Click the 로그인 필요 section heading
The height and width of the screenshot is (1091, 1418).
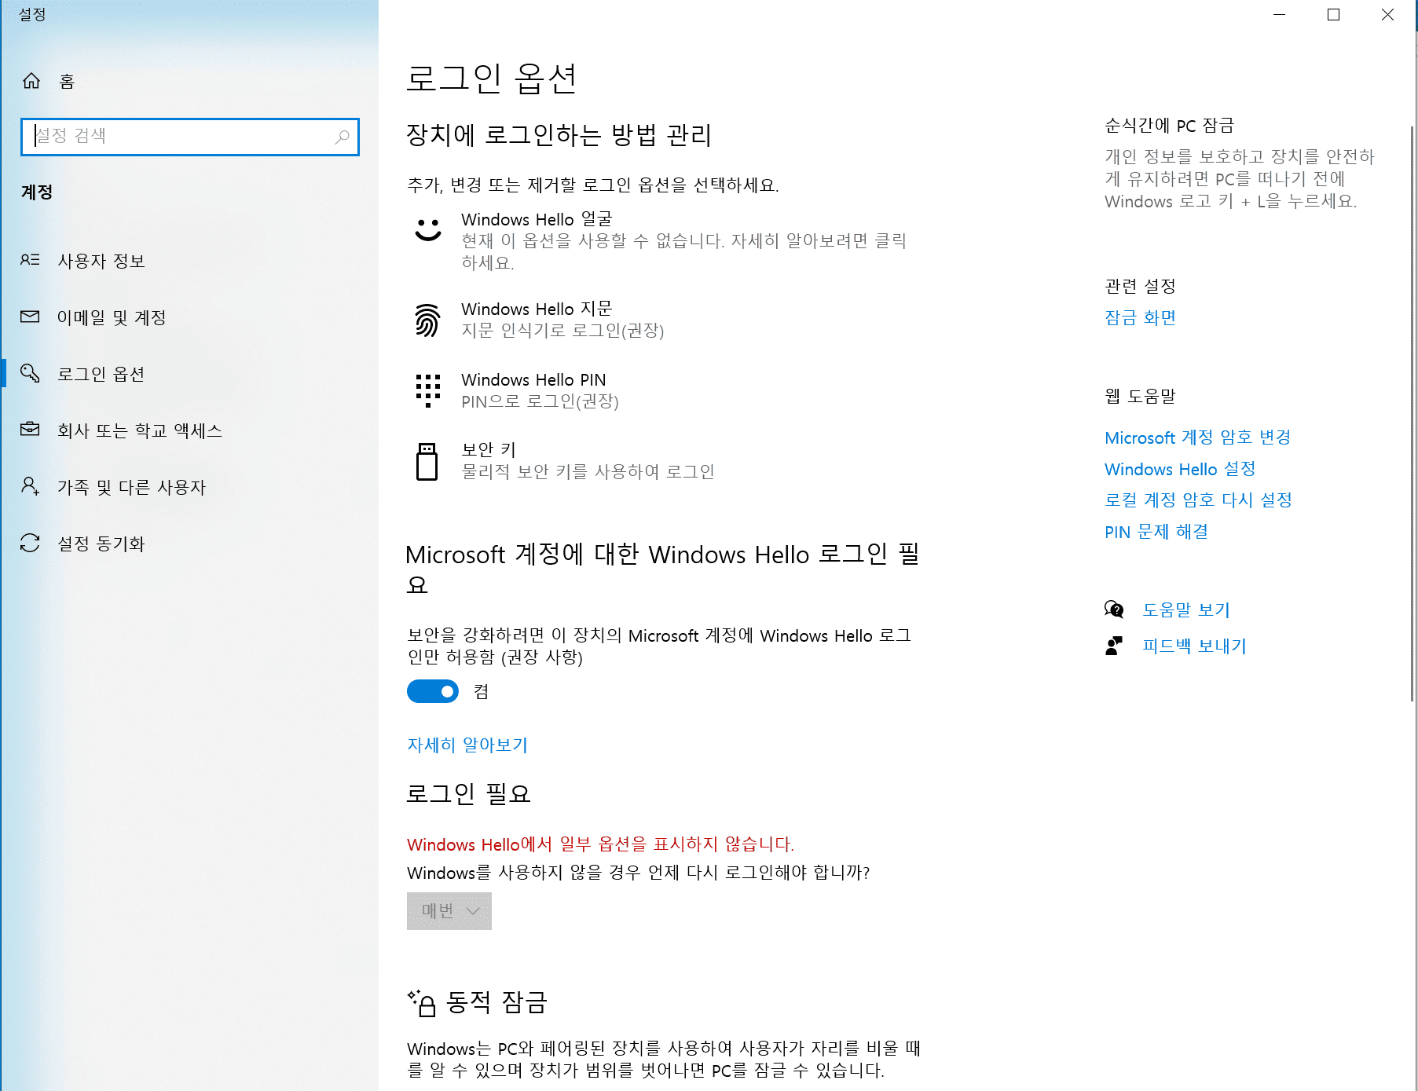coord(468,793)
